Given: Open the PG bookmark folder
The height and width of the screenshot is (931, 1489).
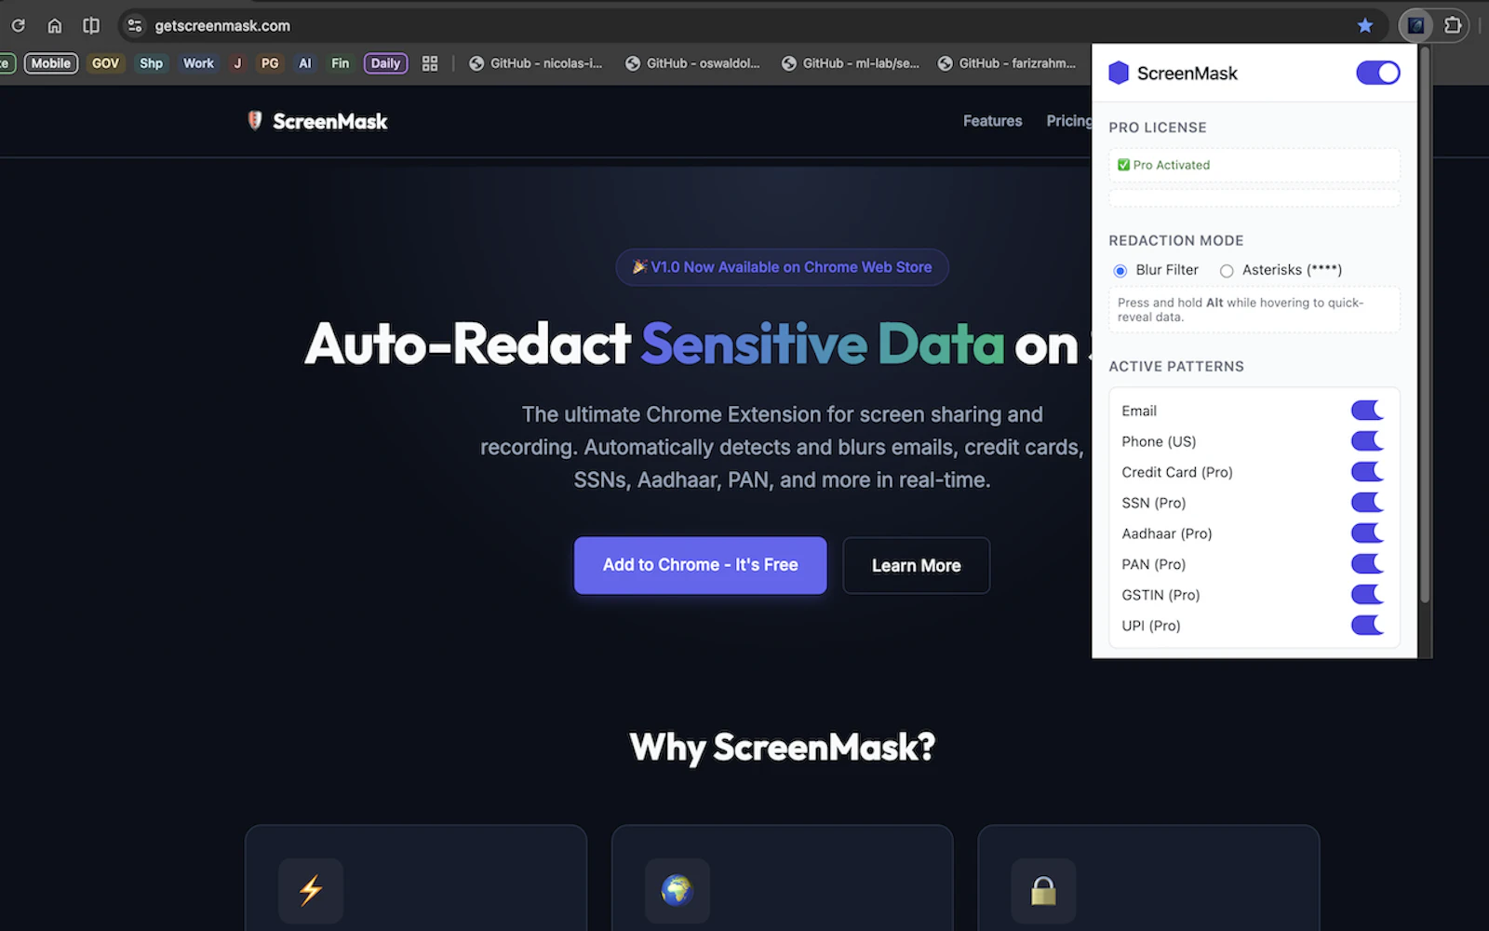Looking at the screenshot, I should coord(270,63).
